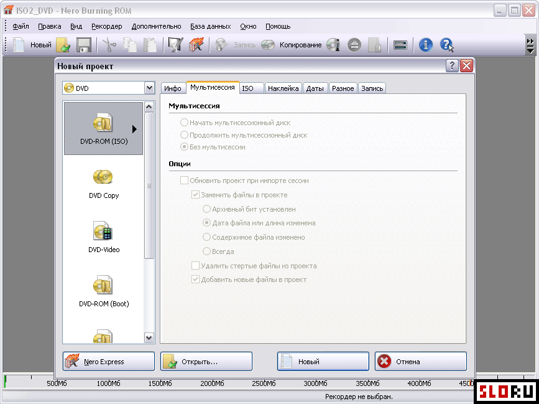Switch to the Запись tab
The width and height of the screenshot is (539, 404).
[x=372, y=88]
